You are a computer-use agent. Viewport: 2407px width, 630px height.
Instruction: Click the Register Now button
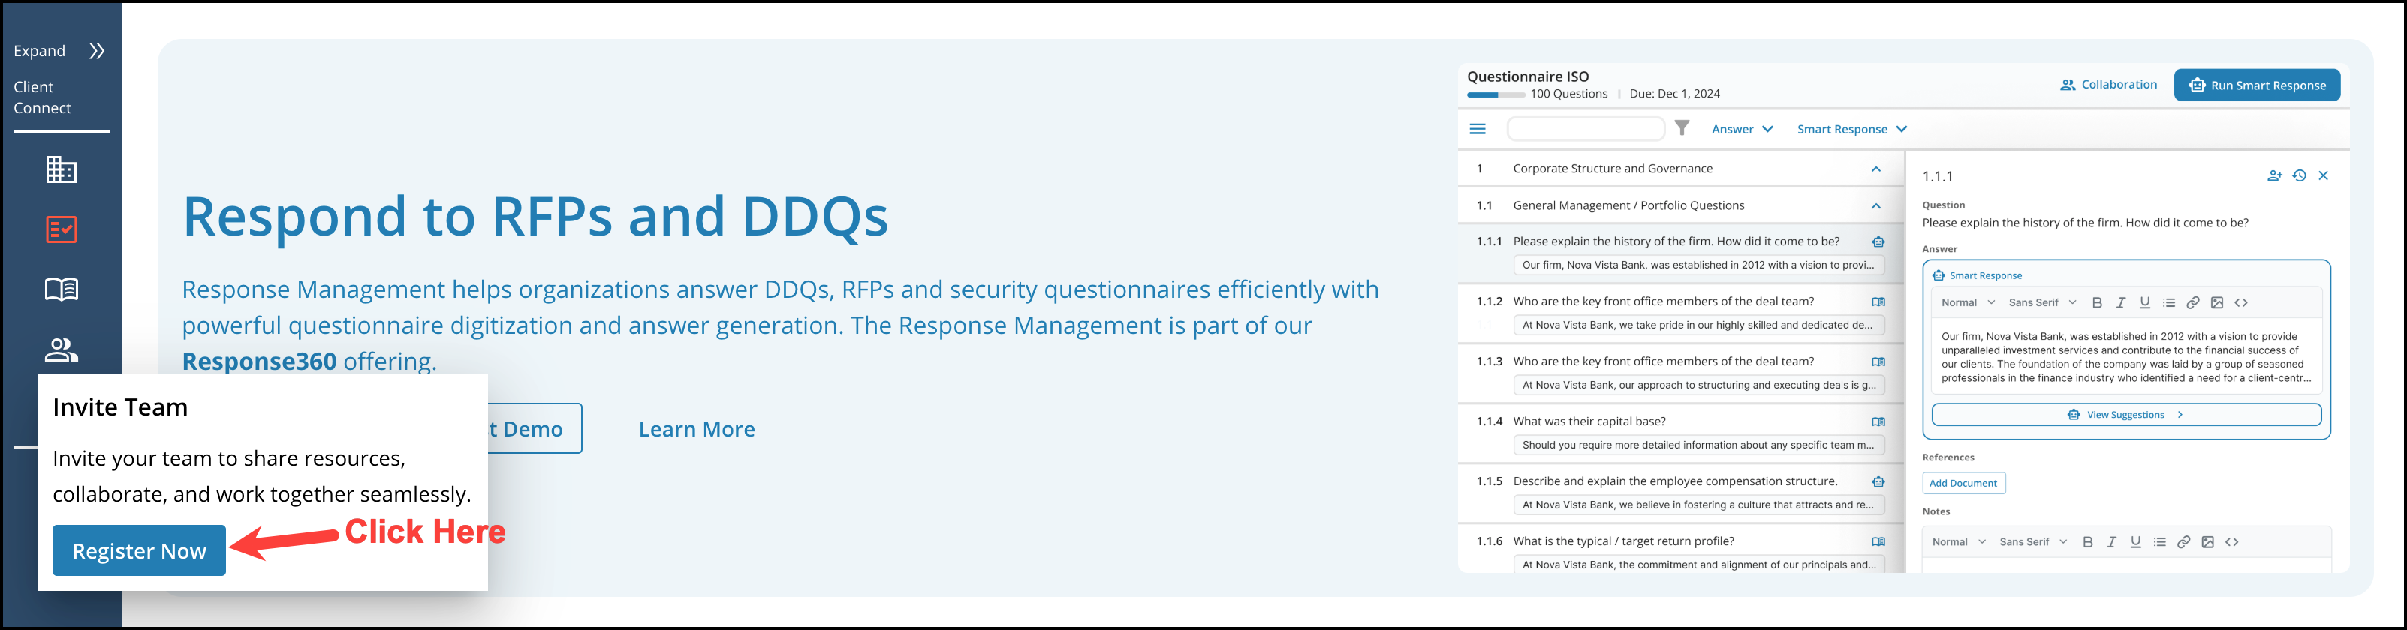pos(139,550)
